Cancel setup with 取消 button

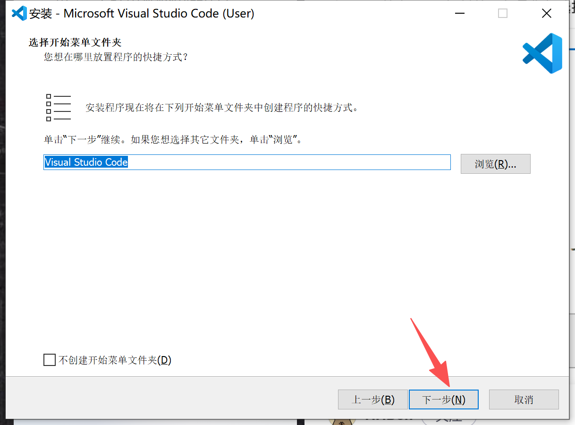click(x=524, y=399)
